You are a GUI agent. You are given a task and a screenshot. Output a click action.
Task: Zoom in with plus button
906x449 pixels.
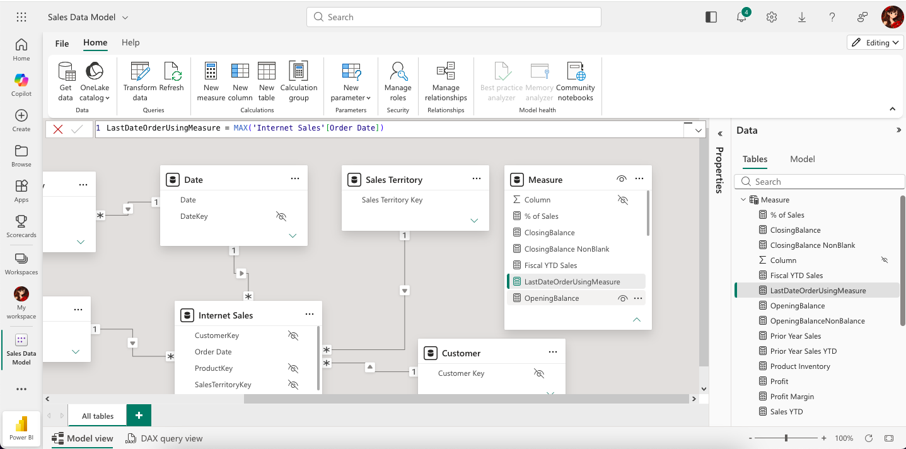point(824,438)
